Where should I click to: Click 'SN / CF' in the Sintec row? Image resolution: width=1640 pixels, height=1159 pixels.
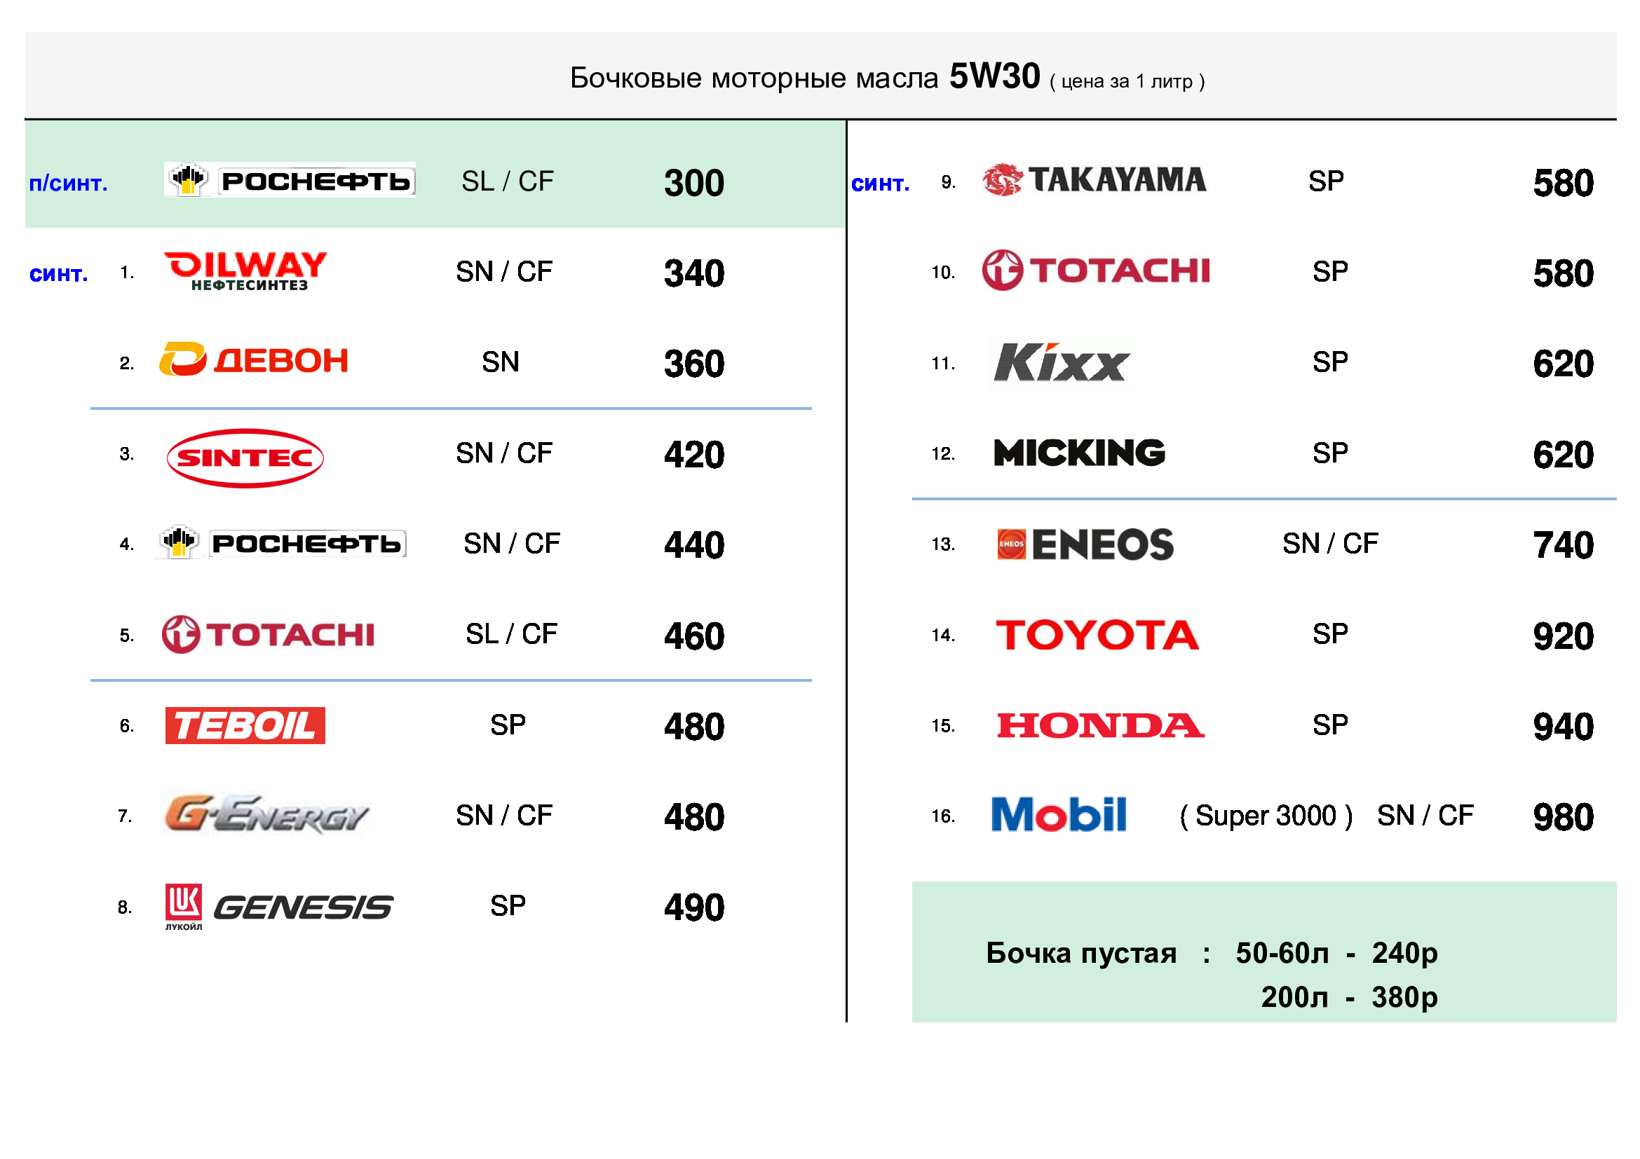click(x=503, y=453)
